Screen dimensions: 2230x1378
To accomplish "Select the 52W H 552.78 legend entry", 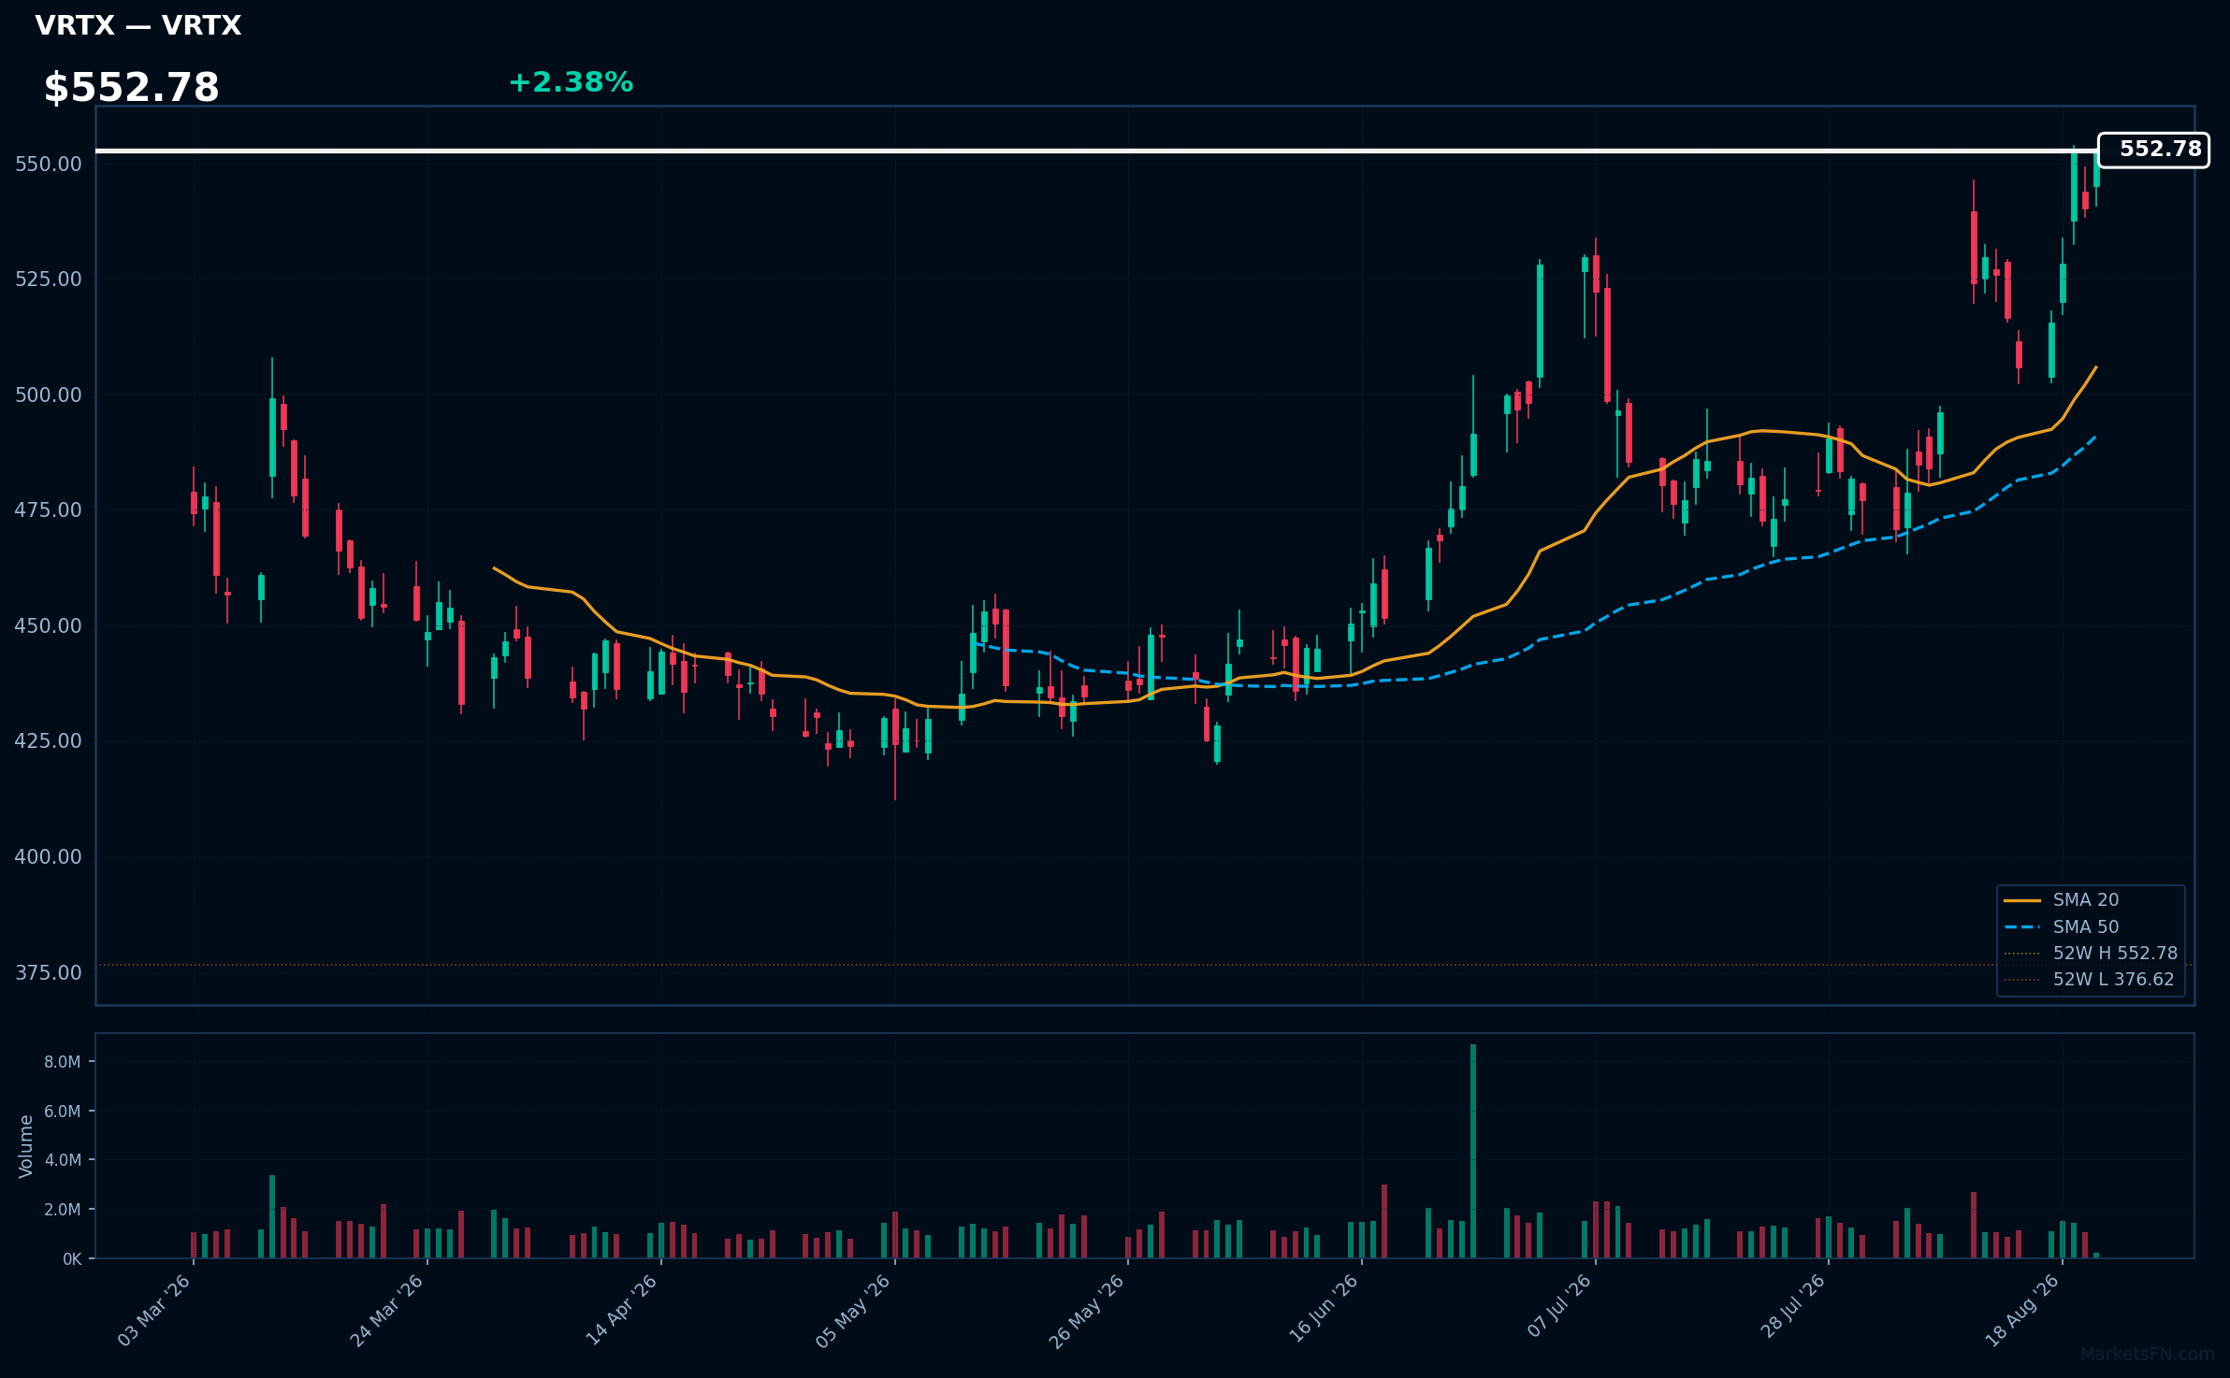I will click(2090, 953).
